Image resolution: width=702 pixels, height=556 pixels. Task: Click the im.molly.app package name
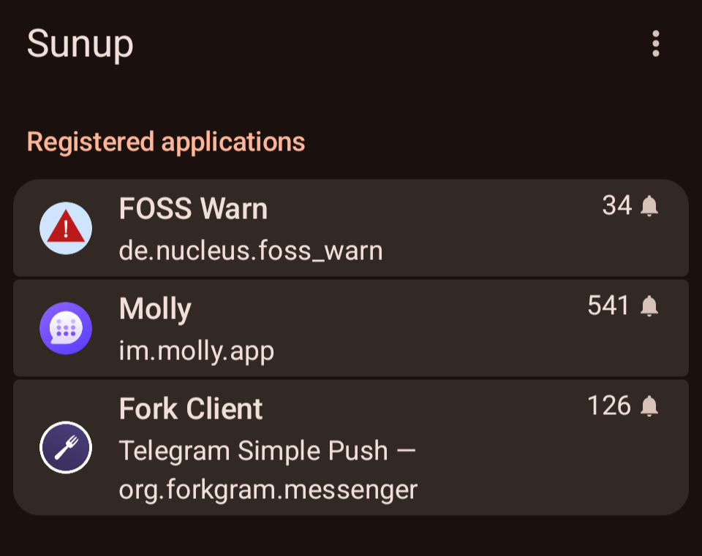coord(197,351)
